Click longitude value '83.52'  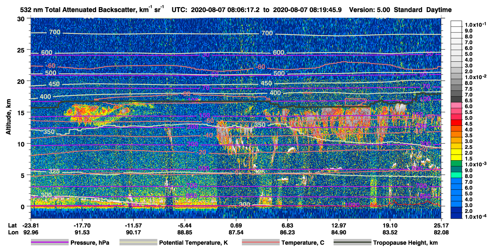[390, 232]
